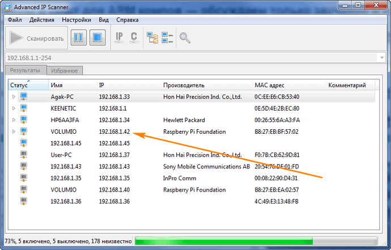391x250 pixels.
Task: Expand the HP6AA3FA row
Action: point(14,120)
